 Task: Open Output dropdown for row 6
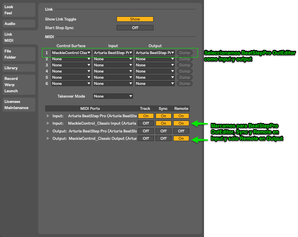(x=155, y=84)
